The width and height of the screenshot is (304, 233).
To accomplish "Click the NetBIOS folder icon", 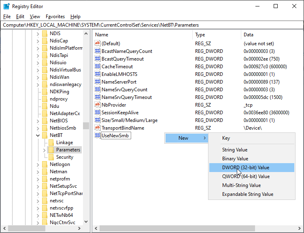I will point(45,121).
